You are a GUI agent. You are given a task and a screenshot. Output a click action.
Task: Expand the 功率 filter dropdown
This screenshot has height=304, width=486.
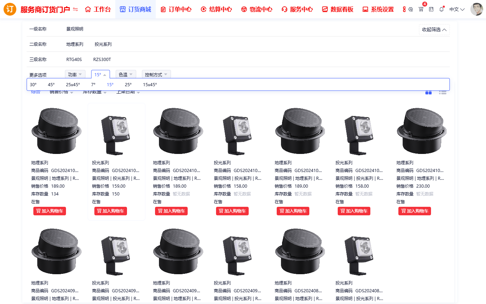75,74
